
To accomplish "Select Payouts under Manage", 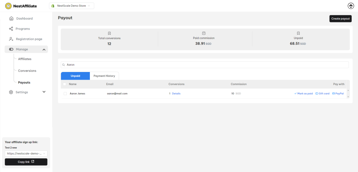I will point(24,83).
